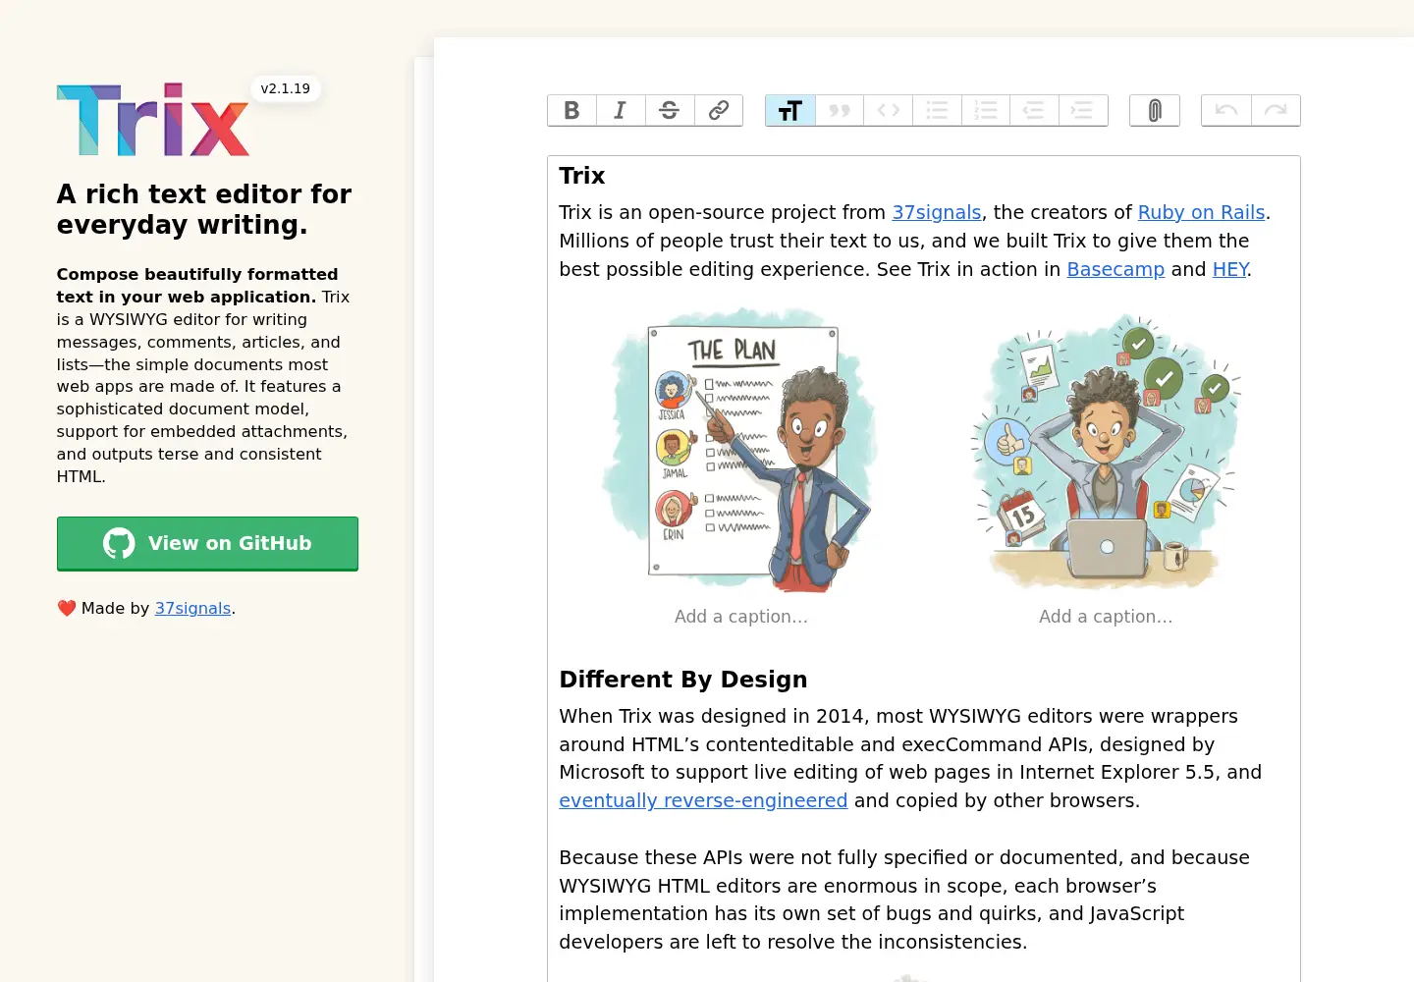Image resolution: width=1414 pixels, height=982 pixels.
Task: Toggle bold formatting in Trix toolbar
Action: (x=571, y=110)
